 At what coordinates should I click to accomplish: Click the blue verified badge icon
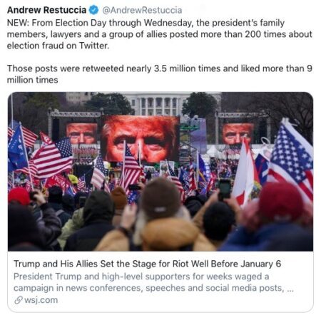click(x=94, y=10)
